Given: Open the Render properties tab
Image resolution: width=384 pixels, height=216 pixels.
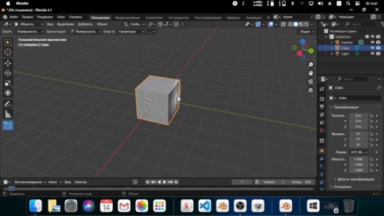Looking at the screenshot, I should tap(322, 98).
